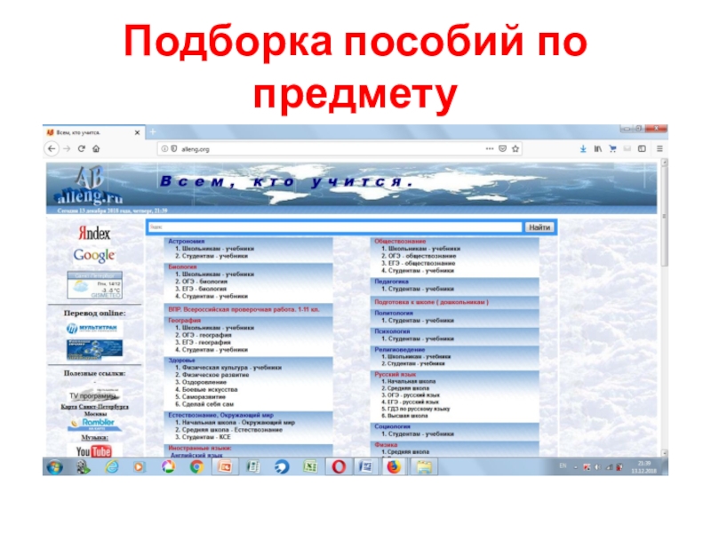This screenshot has height=533, width=711.
Task: Toggle the Firefox sidebar view
Action: pyautogui.click(x=642, y=148)
